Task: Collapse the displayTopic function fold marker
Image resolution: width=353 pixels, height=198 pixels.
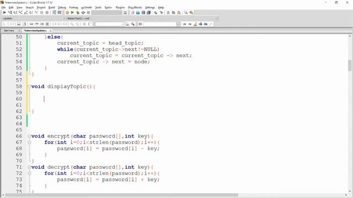Action: tap(29, 86)
